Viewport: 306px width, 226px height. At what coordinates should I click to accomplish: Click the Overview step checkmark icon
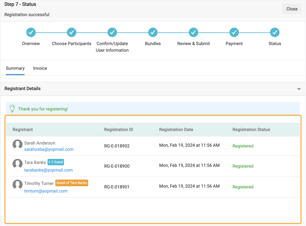coord(31,32)
